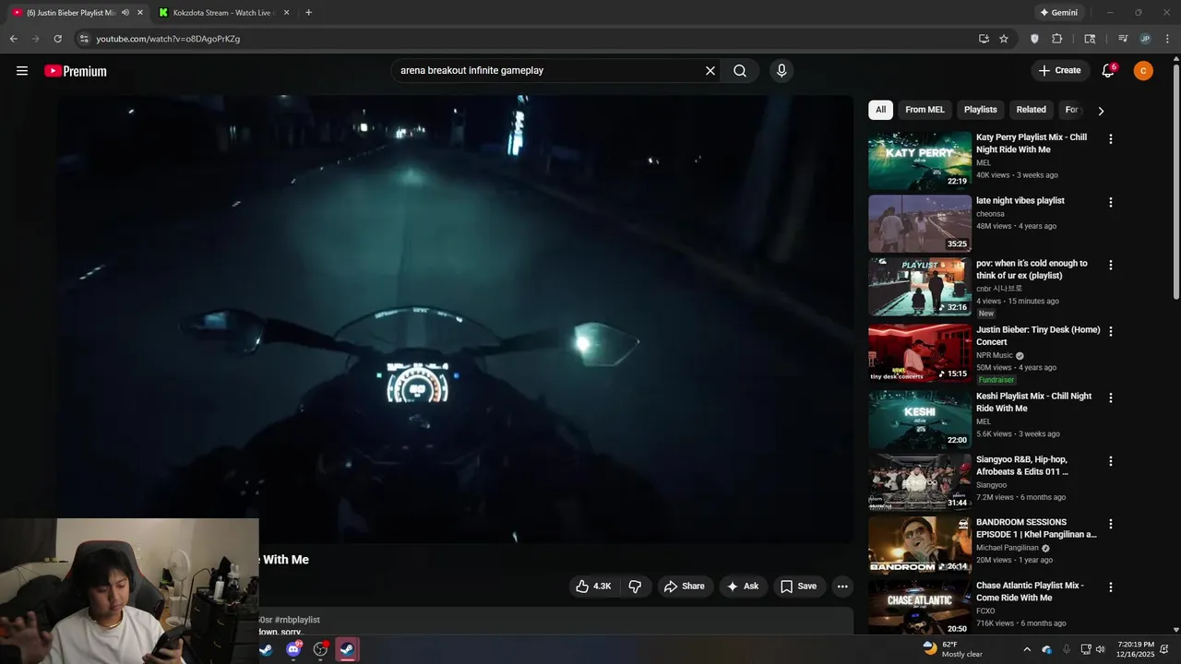Open the media controls toolbar icon
1181x664 pixels.
1123,39
